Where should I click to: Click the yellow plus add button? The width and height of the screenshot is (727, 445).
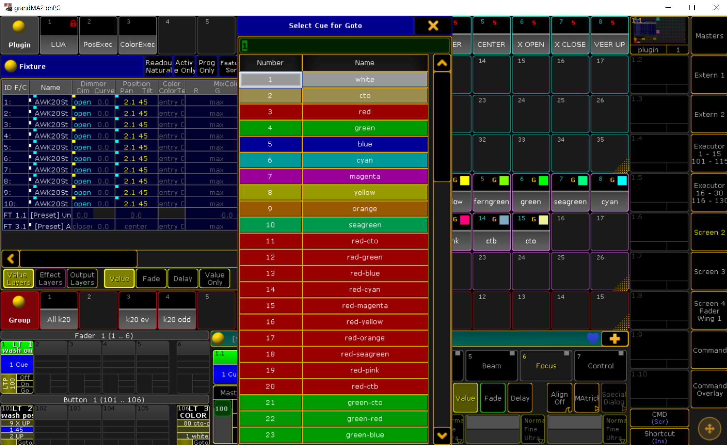tap(614, 339)
